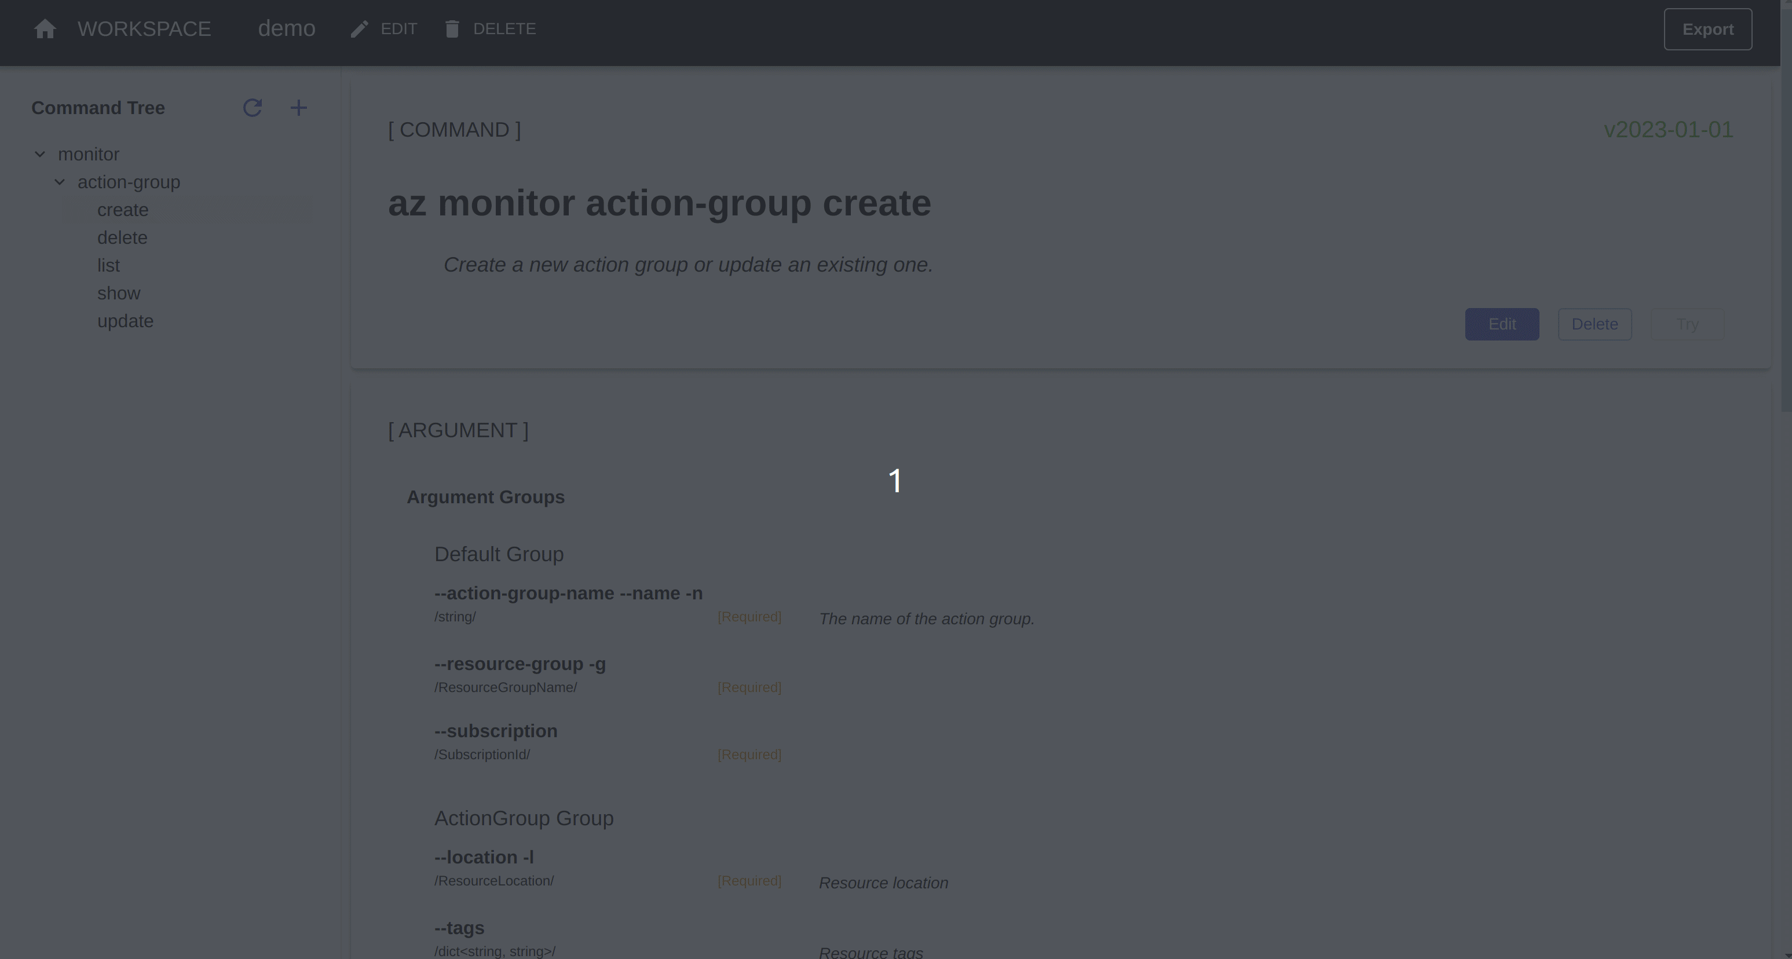
Task: Click the command description text
Action: point(688,265)
